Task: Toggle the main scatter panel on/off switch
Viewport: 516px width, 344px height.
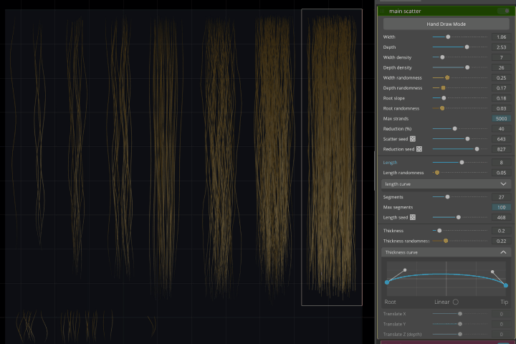Action: tap(504, 11)
